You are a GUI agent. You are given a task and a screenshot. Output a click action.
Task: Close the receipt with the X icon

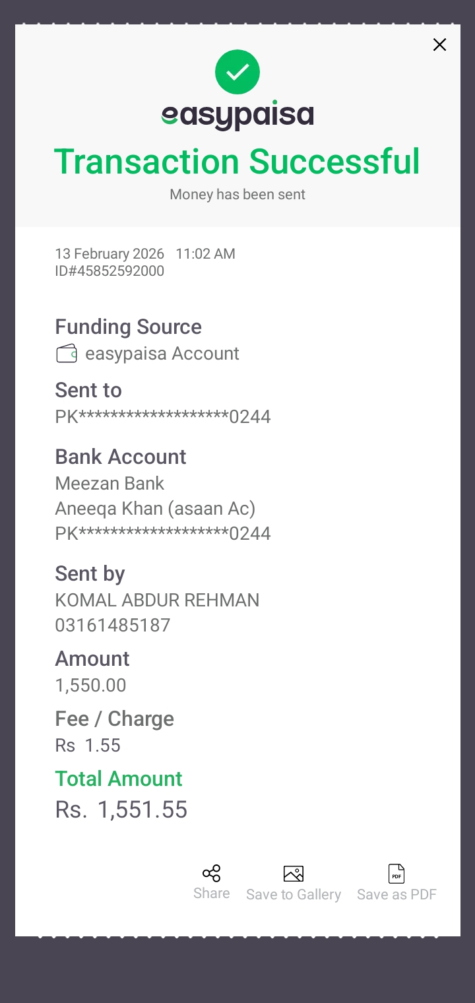[x=439, y=45]
